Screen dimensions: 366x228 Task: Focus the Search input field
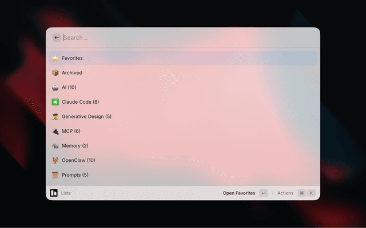point(189,38)
